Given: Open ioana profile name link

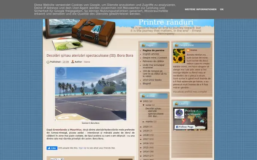Looking at the screenshot, I should click(x=194, y=50).
